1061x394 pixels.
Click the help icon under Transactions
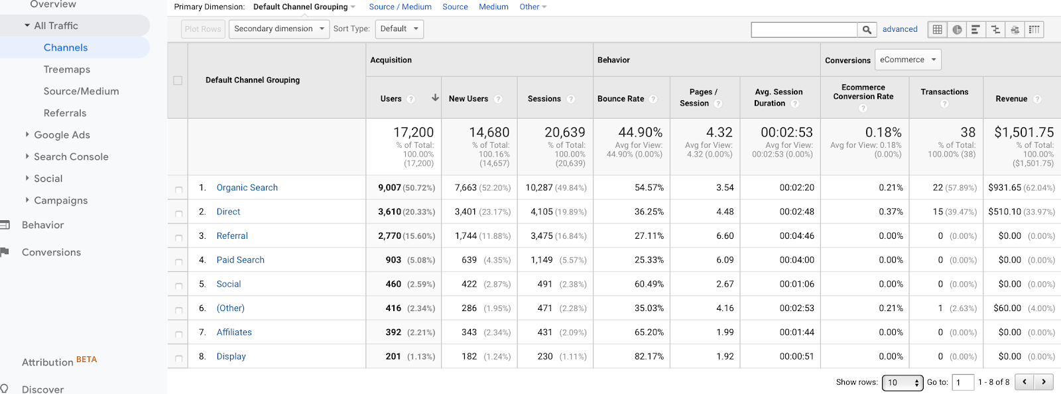click(x=944, y=103)
